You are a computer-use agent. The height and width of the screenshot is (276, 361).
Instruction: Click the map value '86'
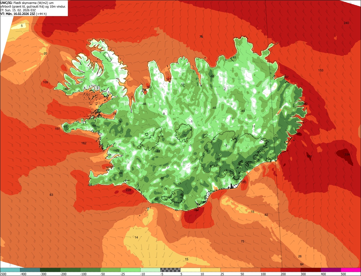[157, 199]
